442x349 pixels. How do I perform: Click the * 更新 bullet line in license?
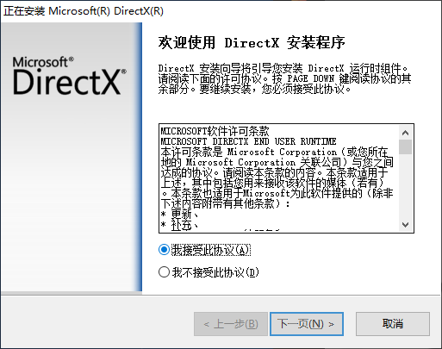(179, 214)
